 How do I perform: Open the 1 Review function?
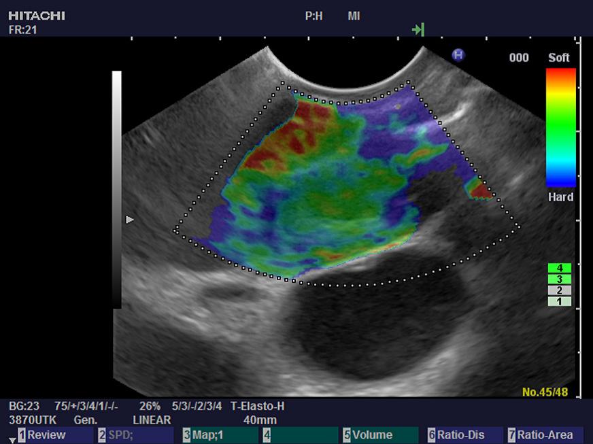(55, 435)
